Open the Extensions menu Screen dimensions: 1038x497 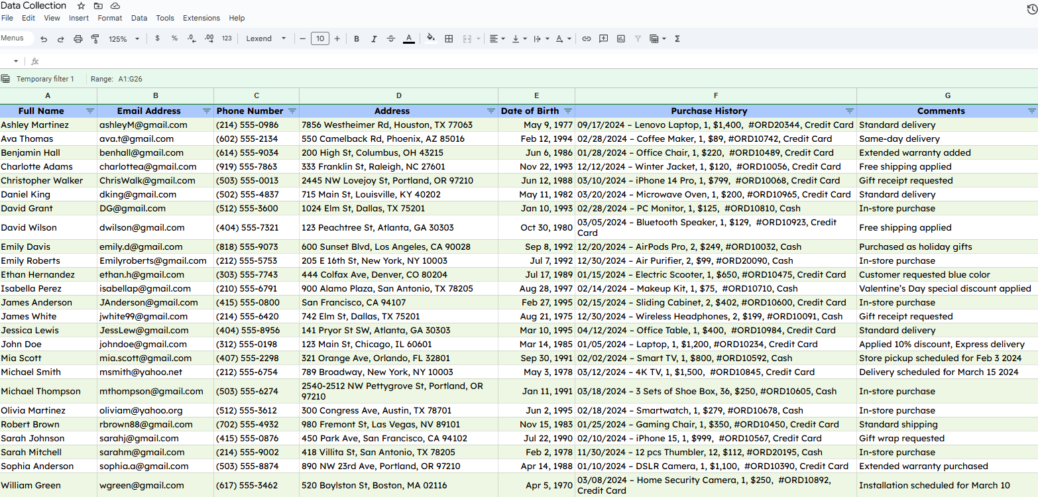point(202,18)
